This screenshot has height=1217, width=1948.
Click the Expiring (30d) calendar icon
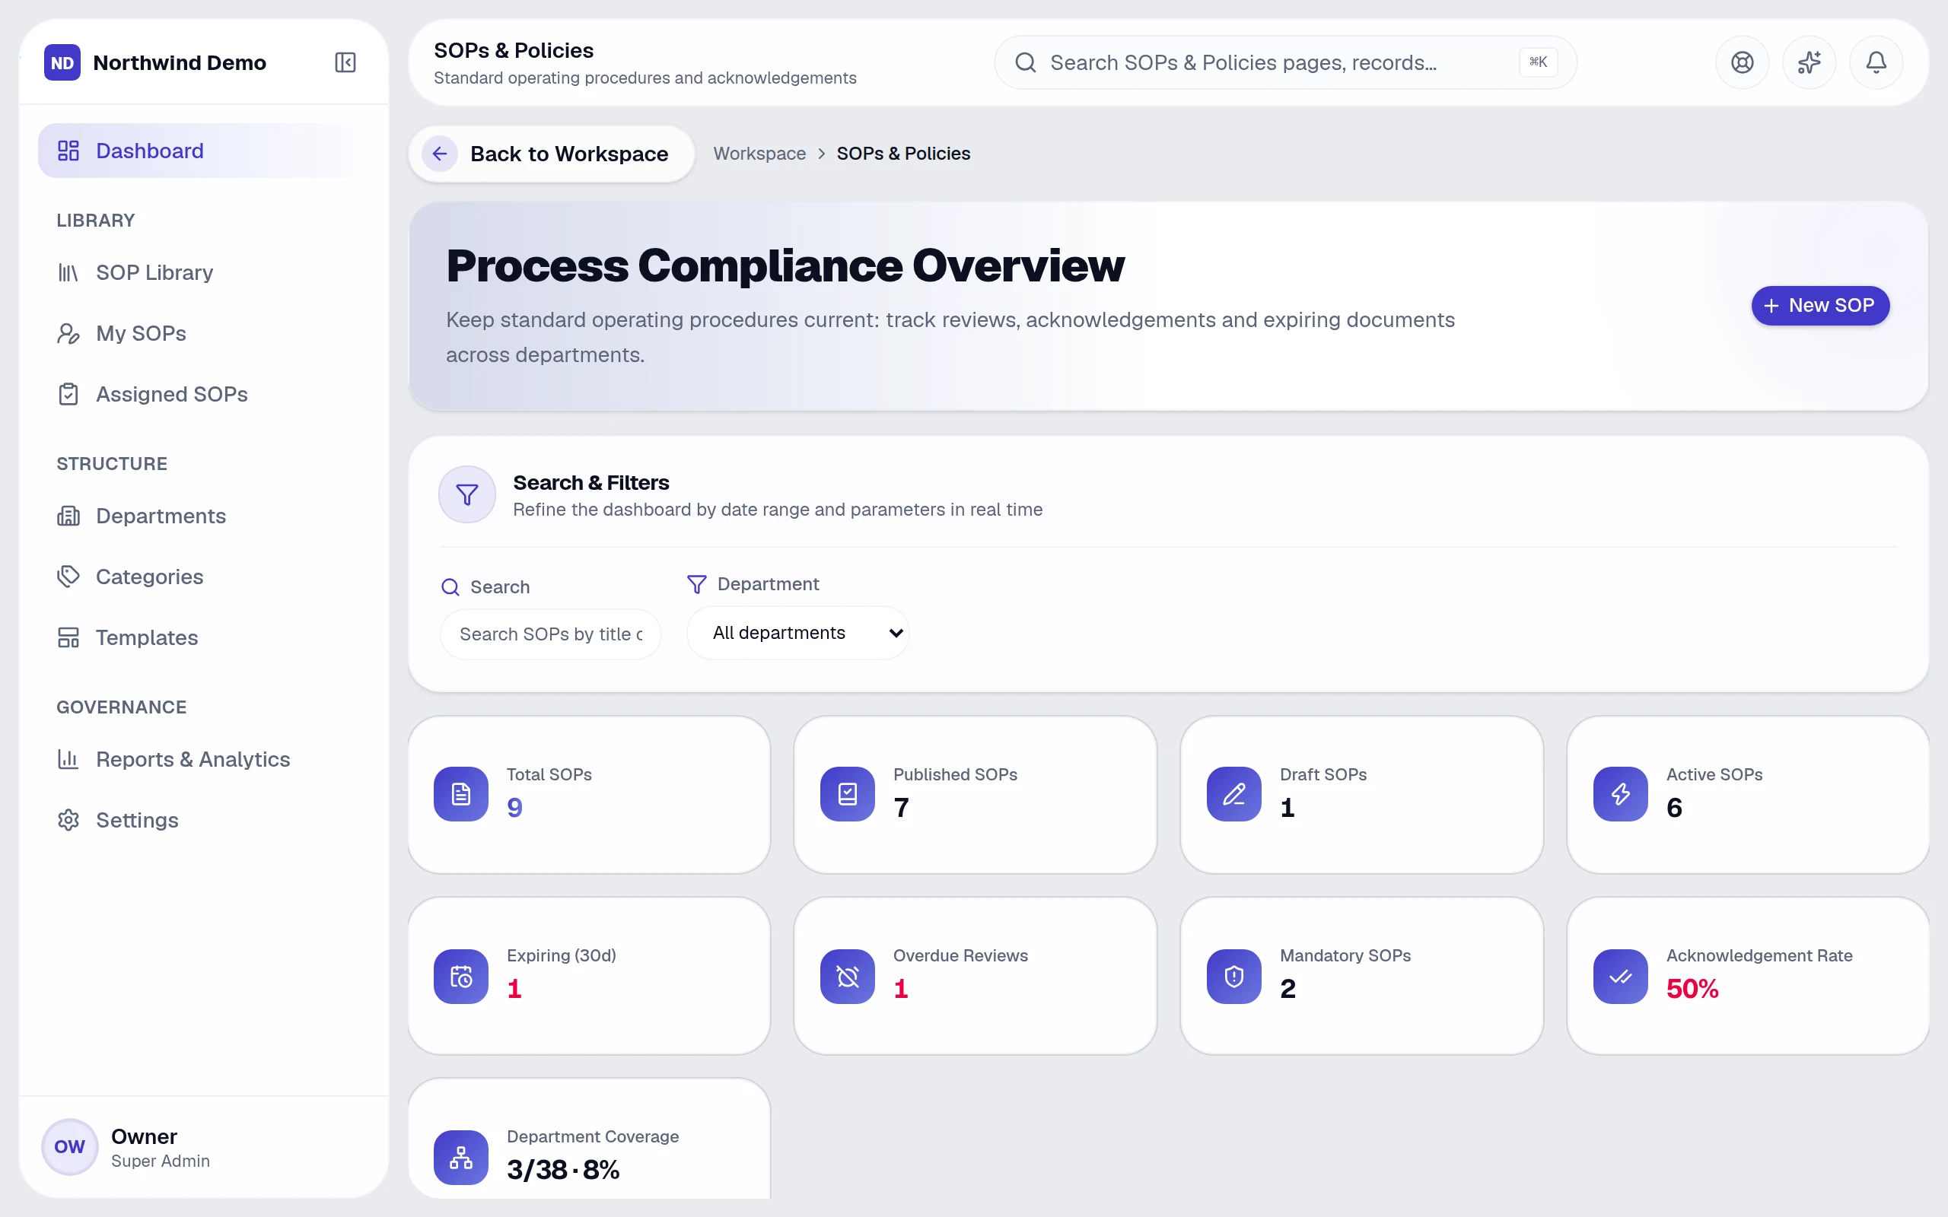461,976
